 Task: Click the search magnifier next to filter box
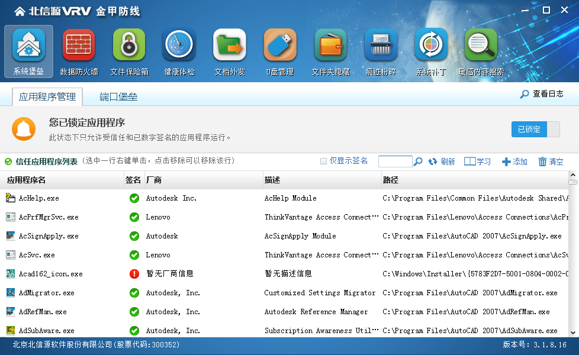pyautogui.click(x=418, y=162)
